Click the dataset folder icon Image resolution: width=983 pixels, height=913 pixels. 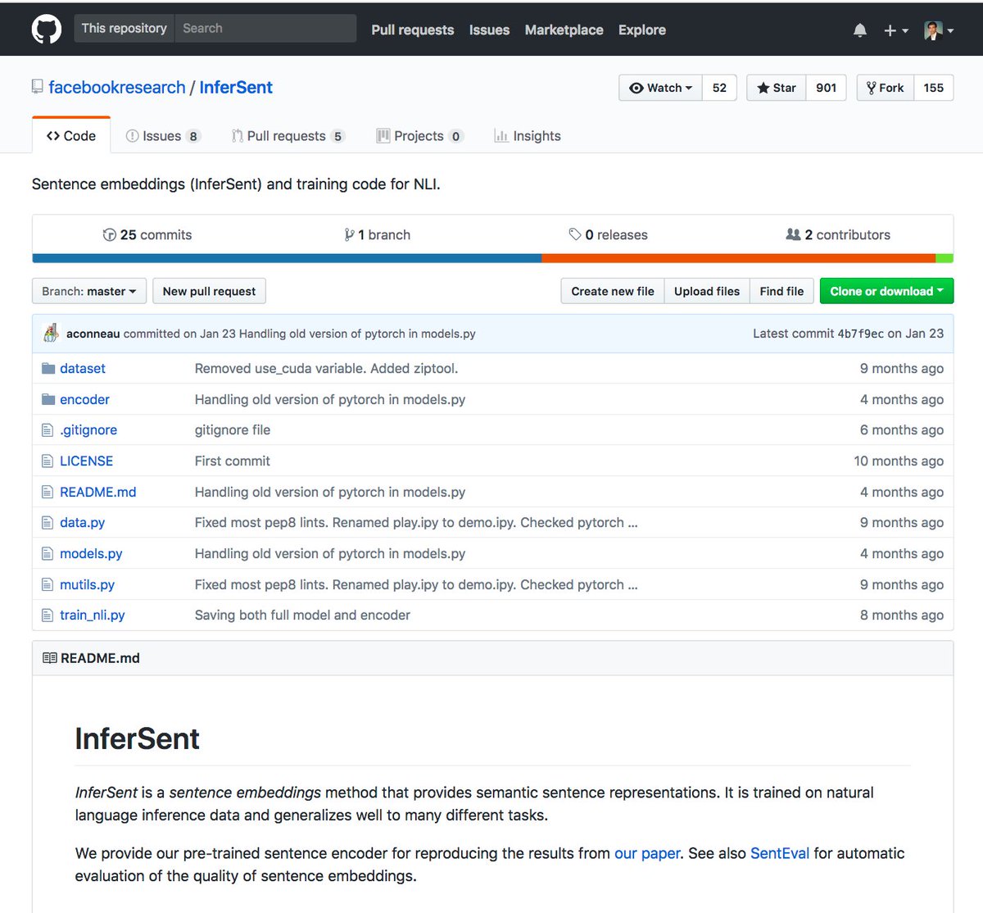(x=48, y=369)
